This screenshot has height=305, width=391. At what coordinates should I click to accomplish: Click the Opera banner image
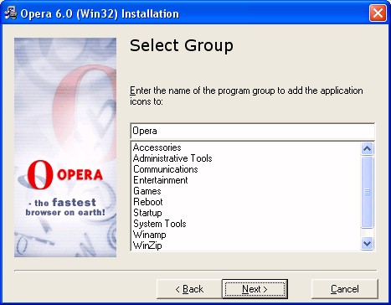65,147
